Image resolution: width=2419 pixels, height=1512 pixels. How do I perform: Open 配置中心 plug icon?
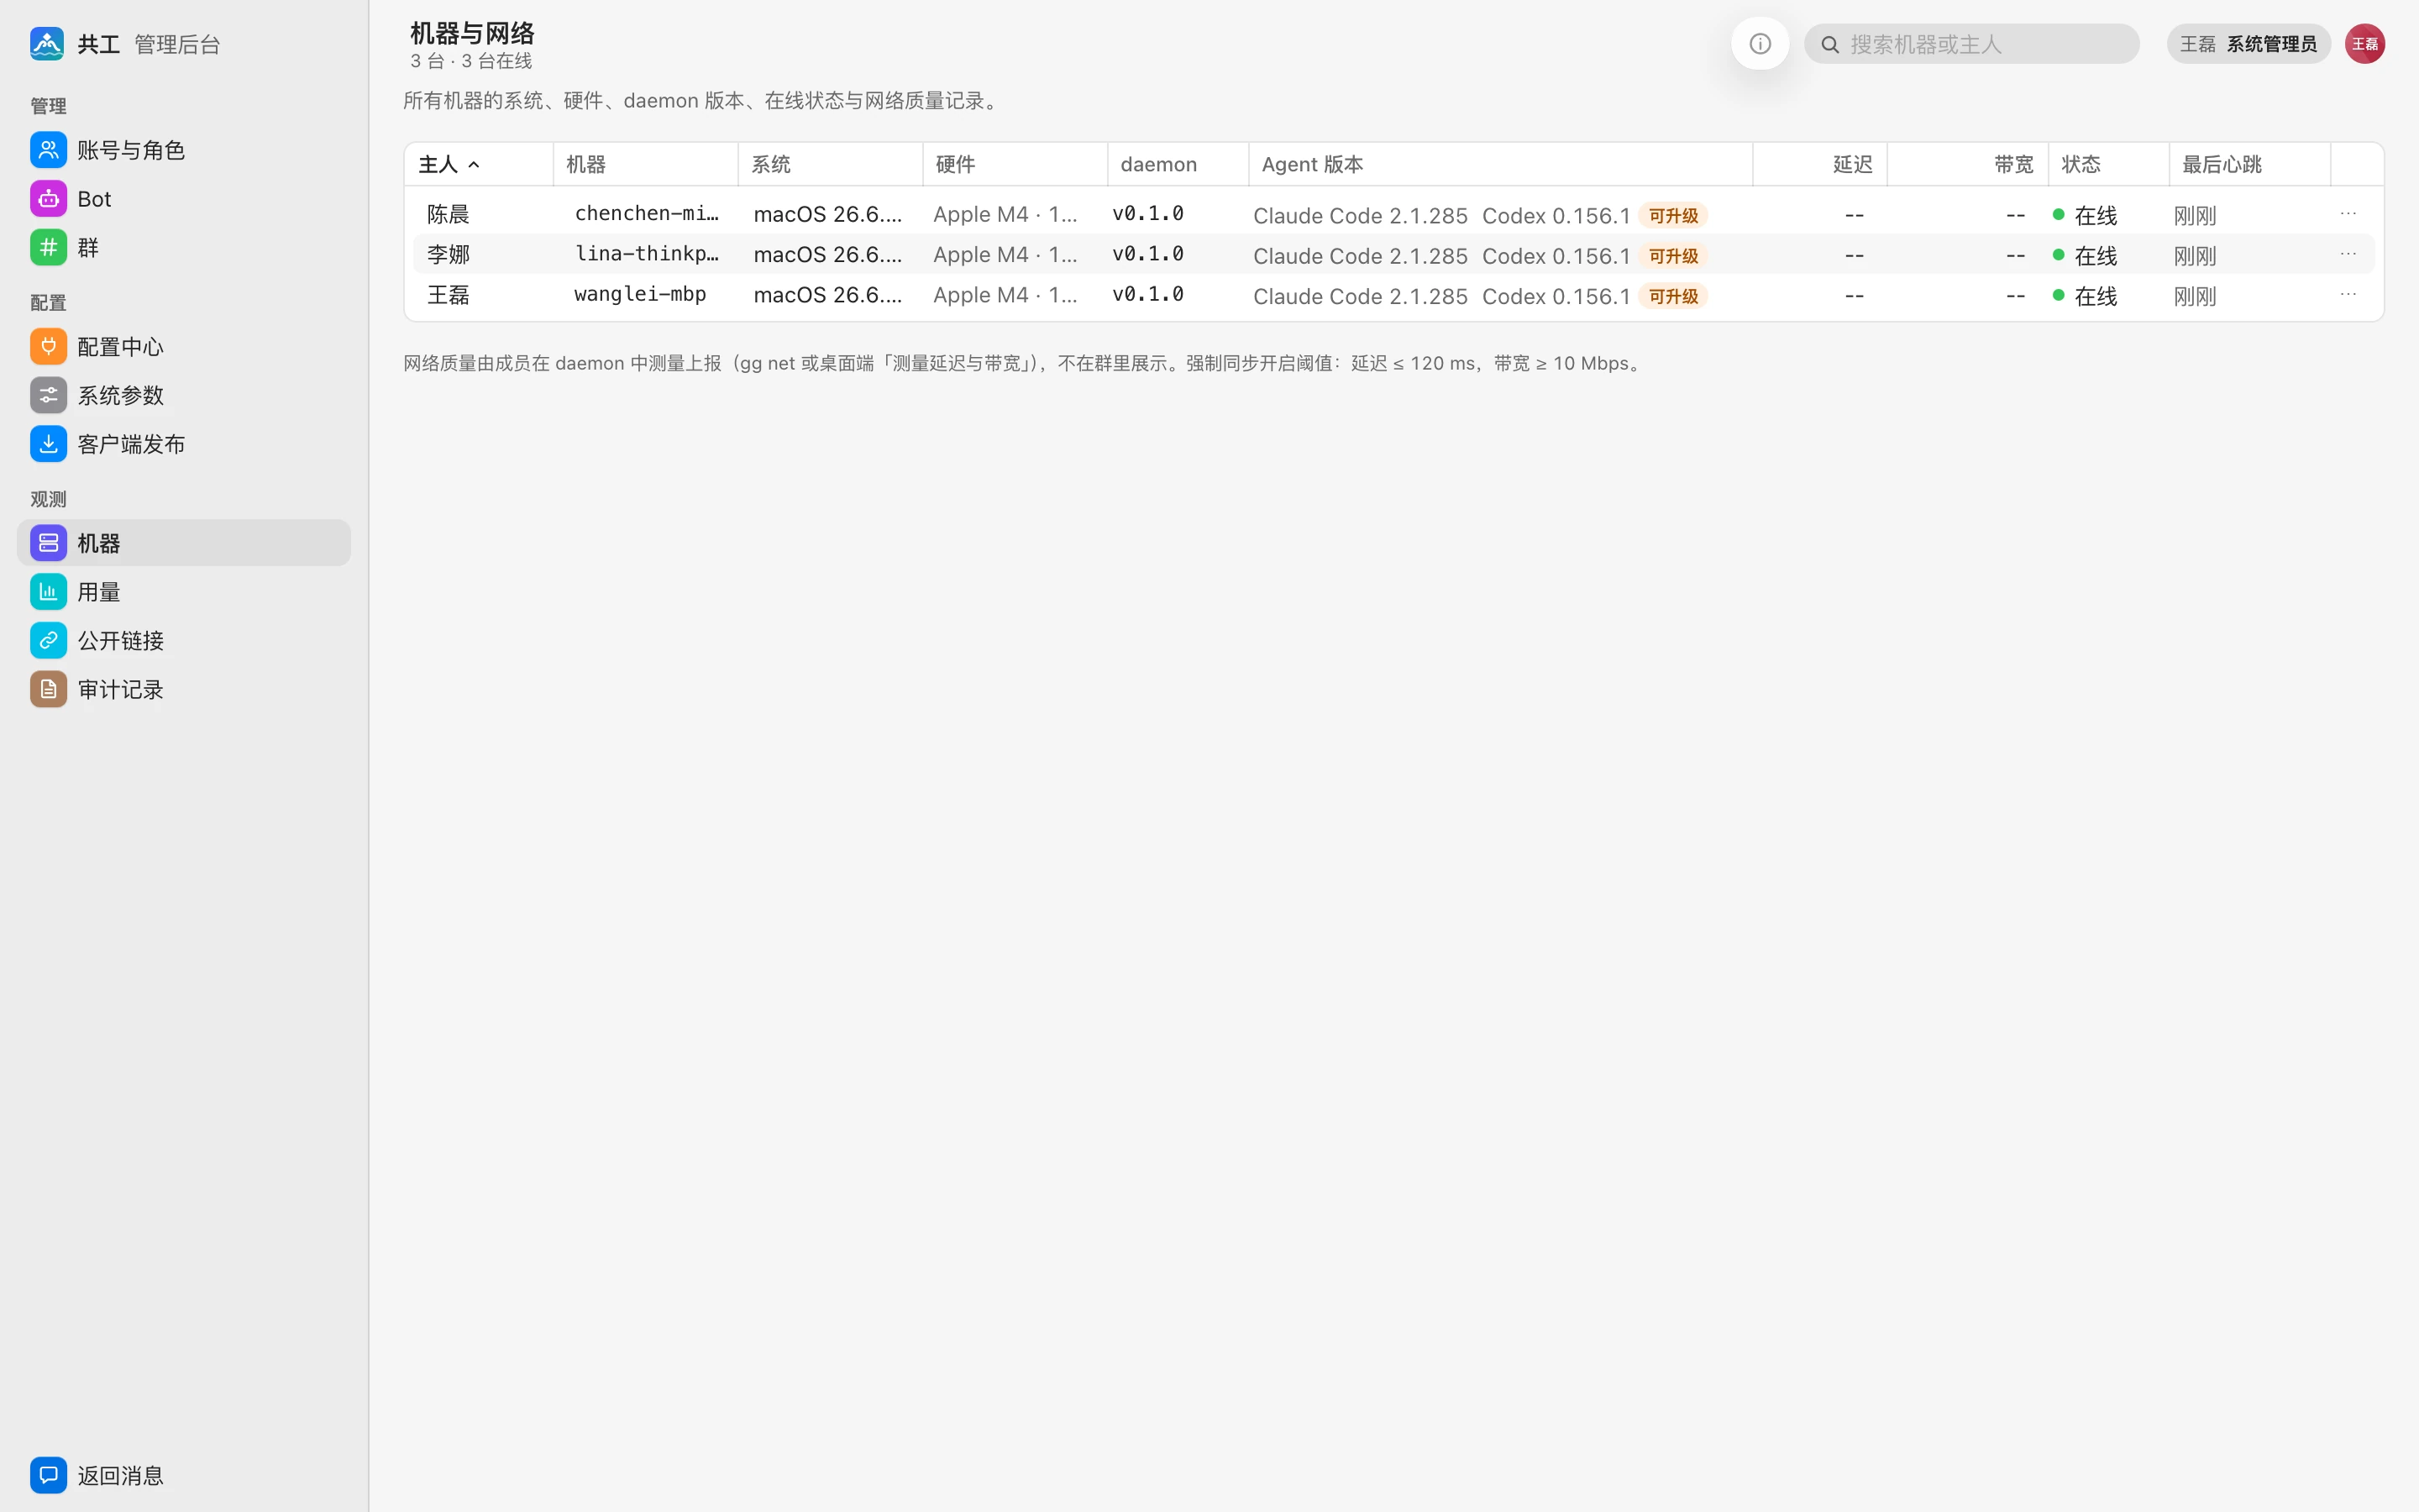(x=48, y=346)
